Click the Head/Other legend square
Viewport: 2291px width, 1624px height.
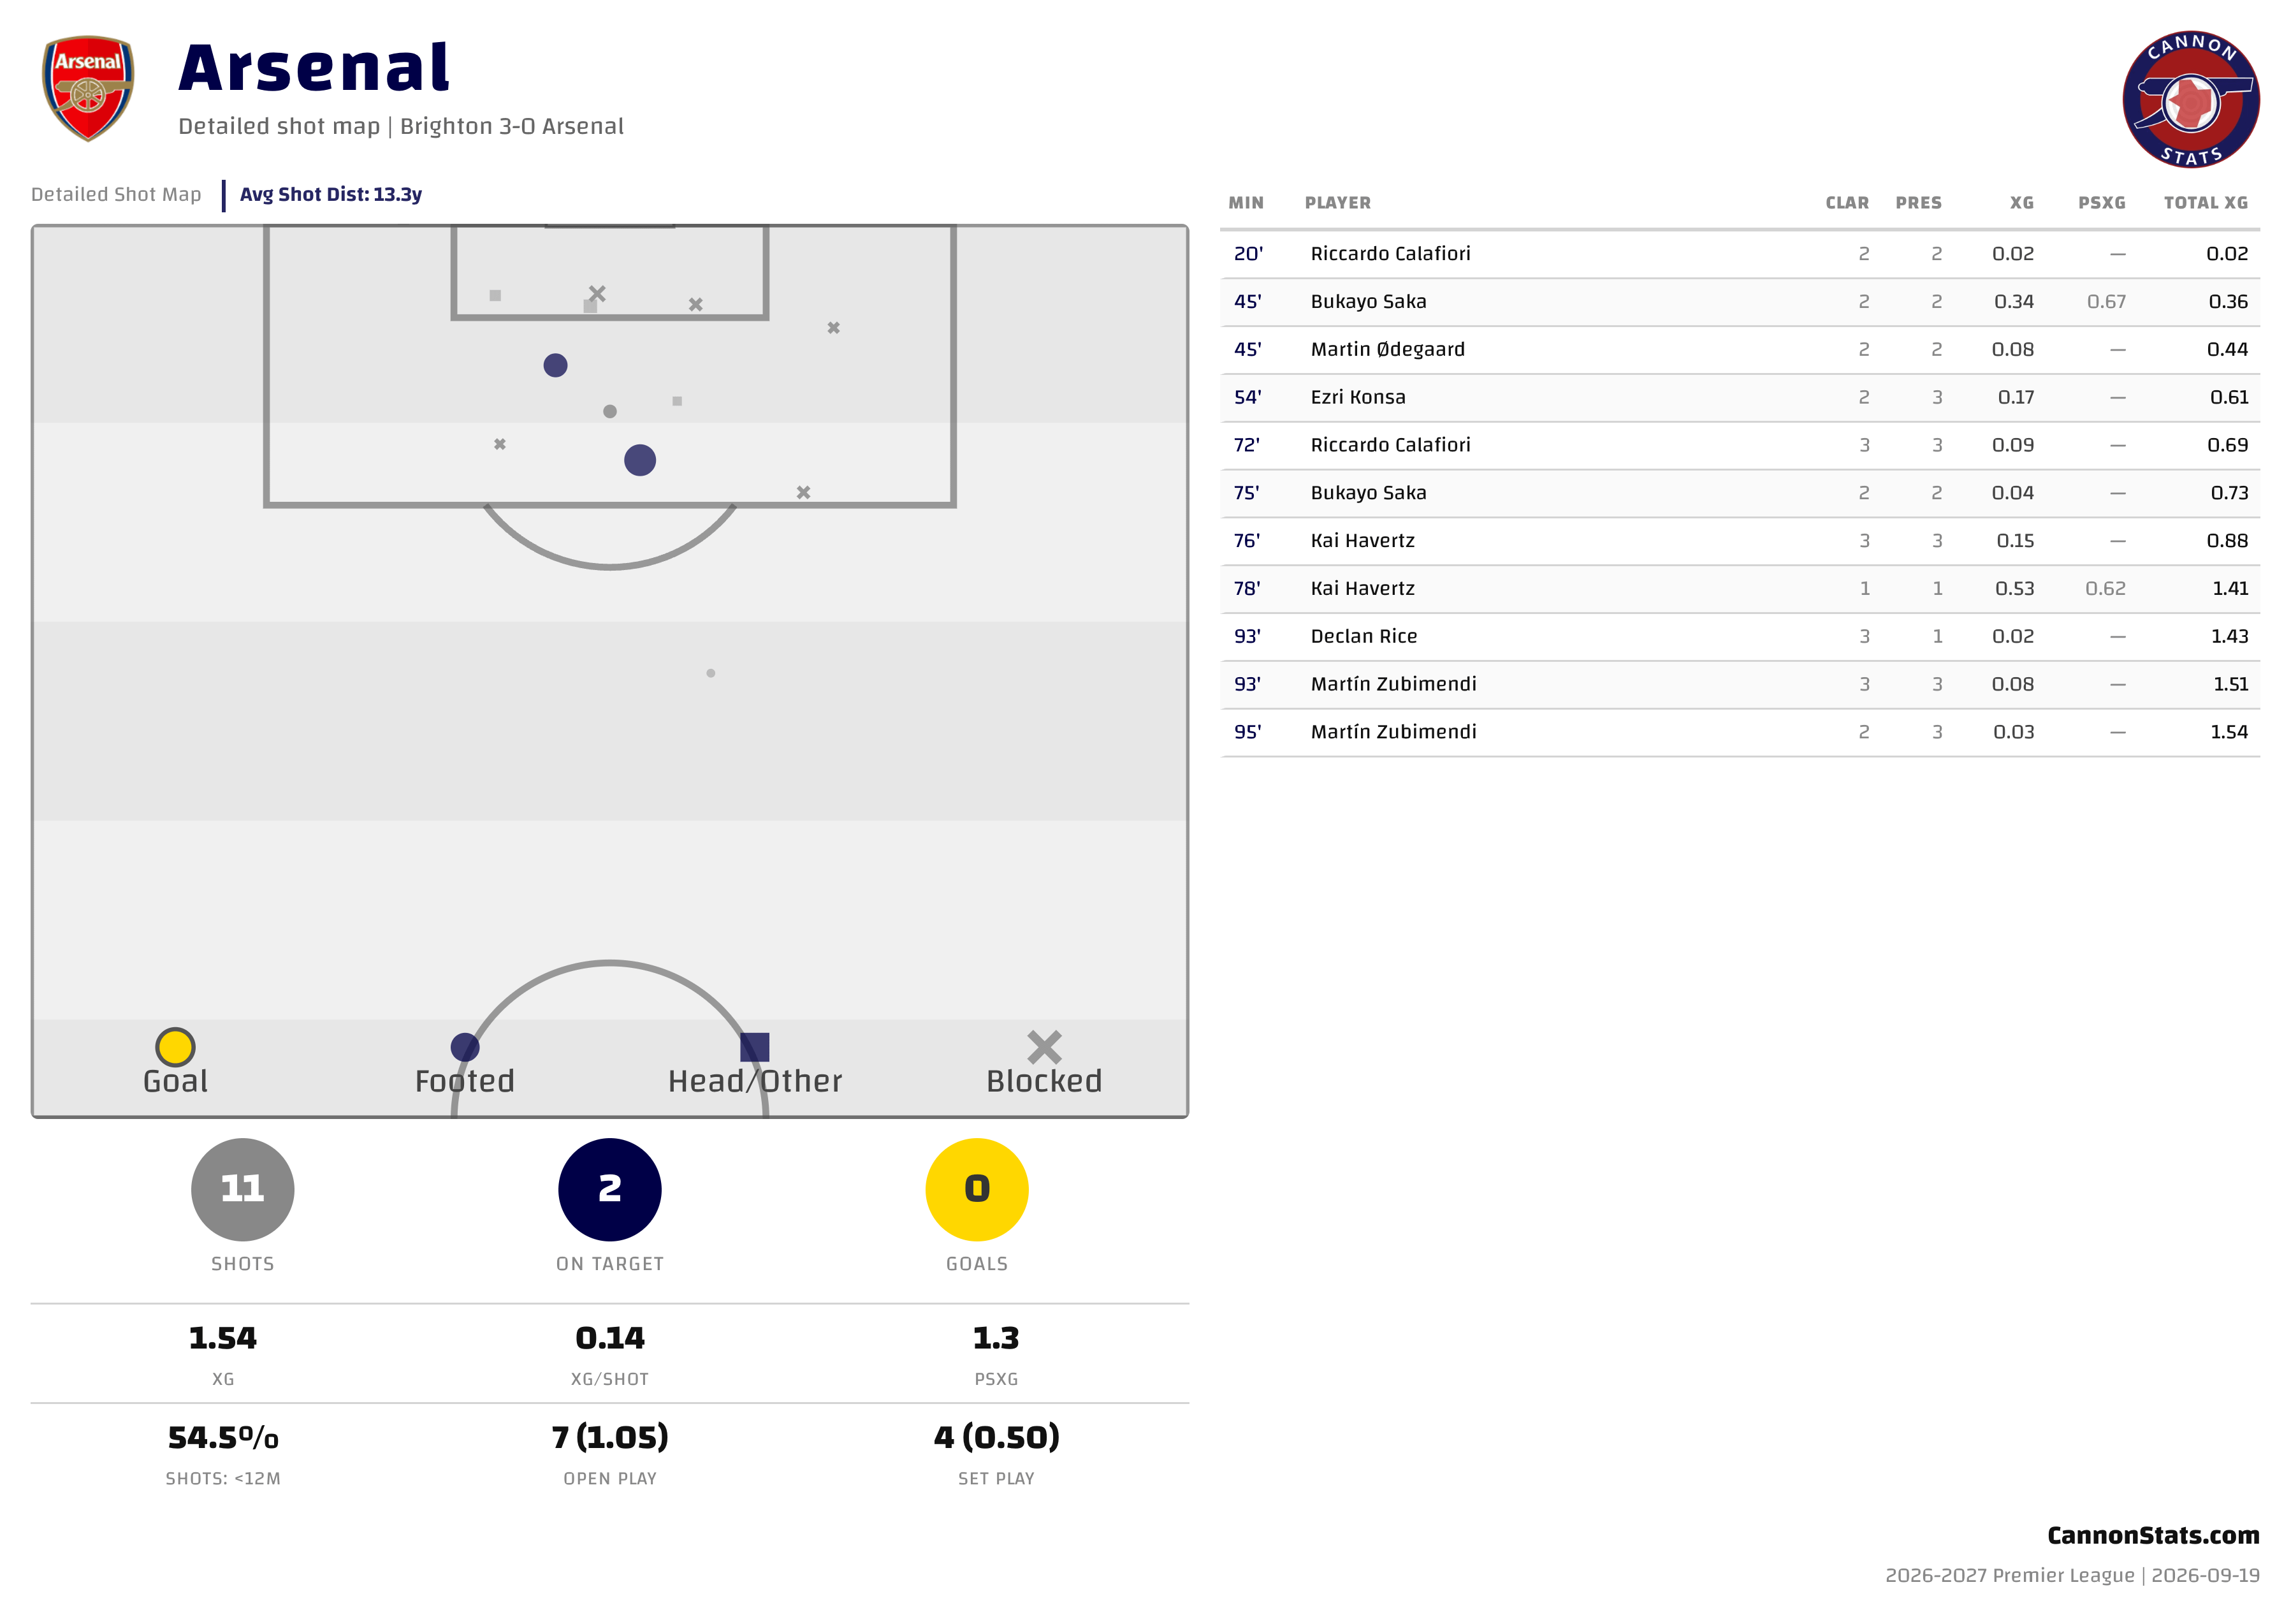[x=755, y=1047]
